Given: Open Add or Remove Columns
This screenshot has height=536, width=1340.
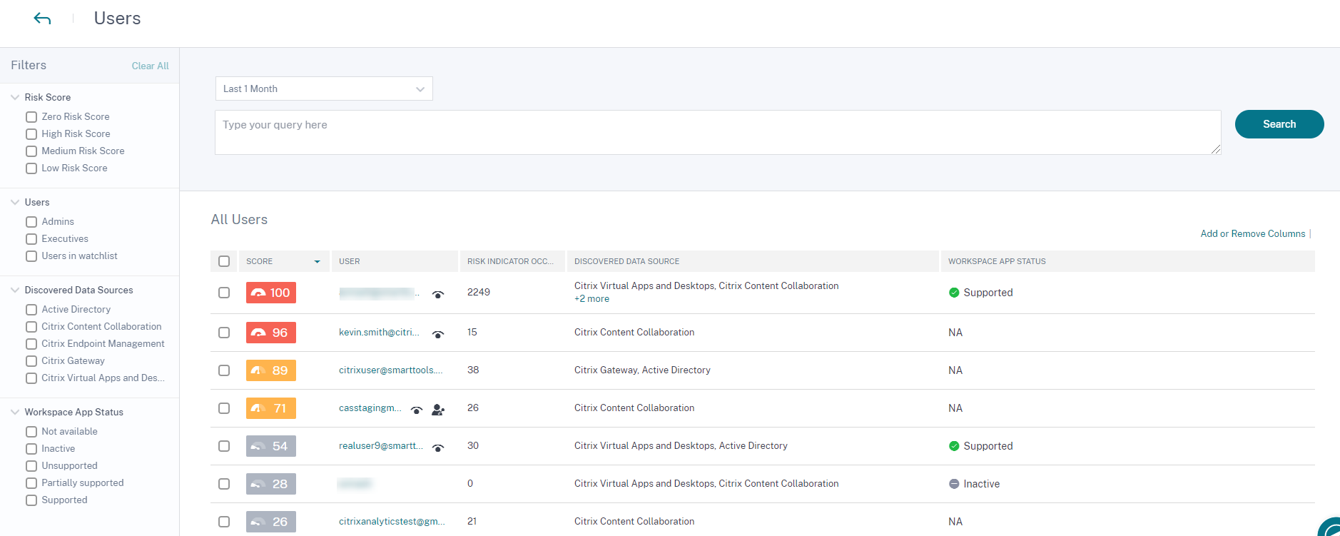Looking at the screenshot, I should click(x=1253, y=233).
